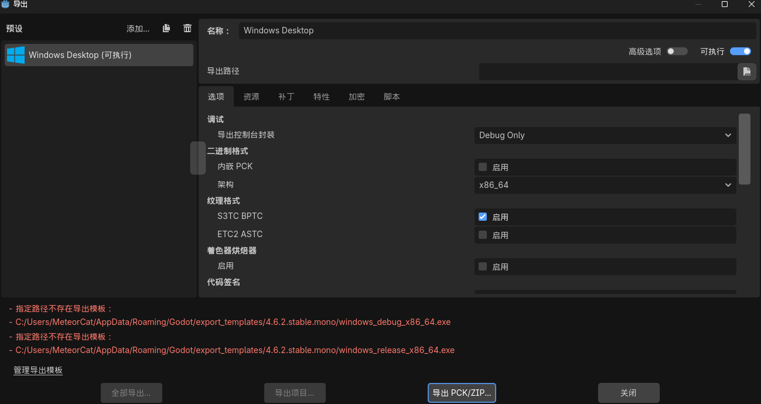Screen dimensions: 761x404
Task: Click the 导出路径 input field
Action: click(x=608, y=71)
